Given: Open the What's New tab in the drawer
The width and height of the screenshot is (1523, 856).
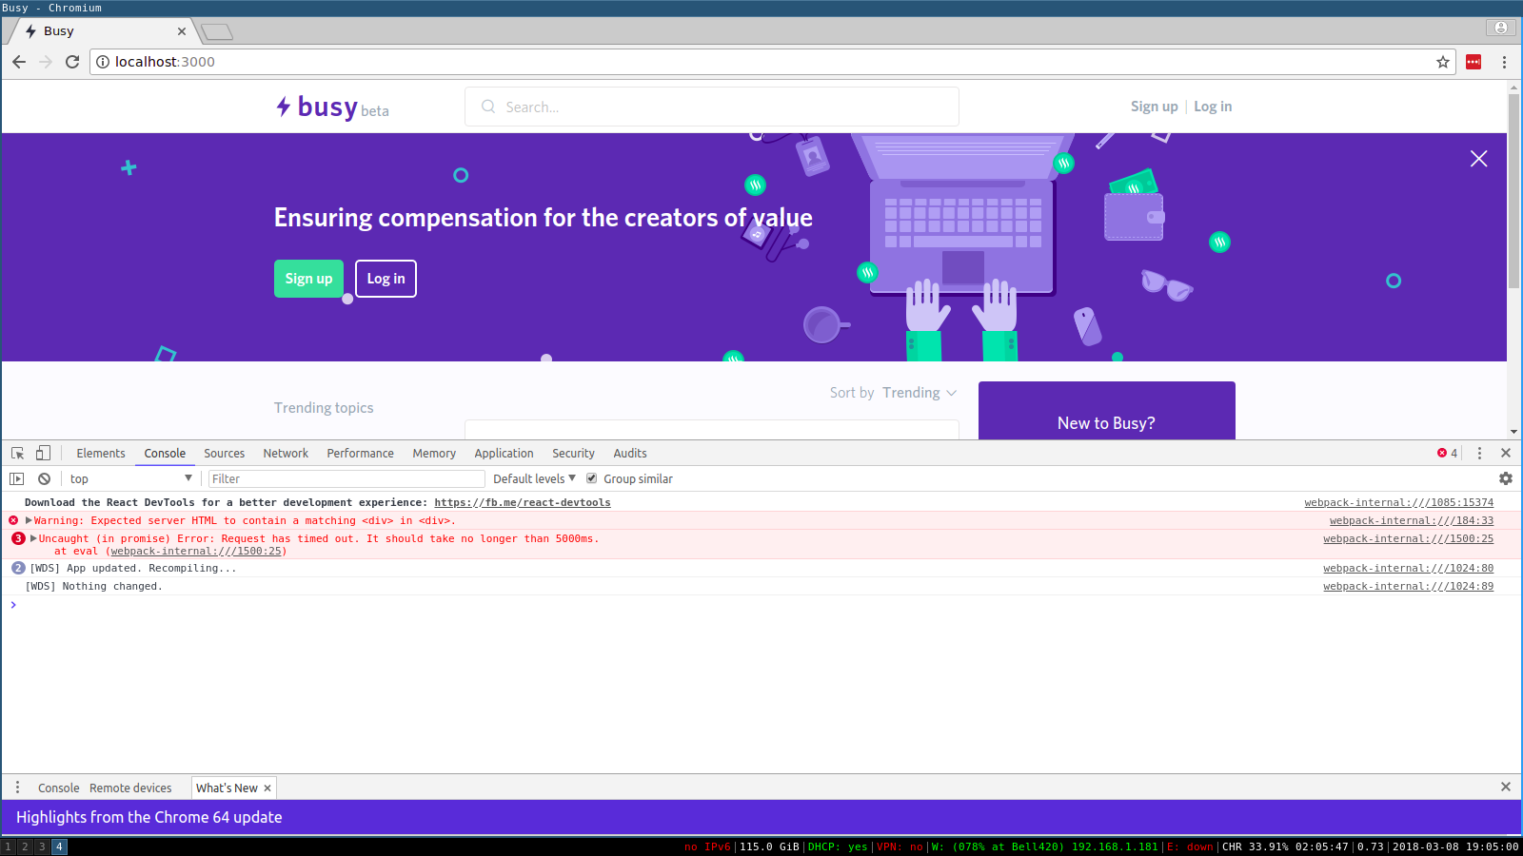Looking at the screenshot, I should [x=225, y=788].
